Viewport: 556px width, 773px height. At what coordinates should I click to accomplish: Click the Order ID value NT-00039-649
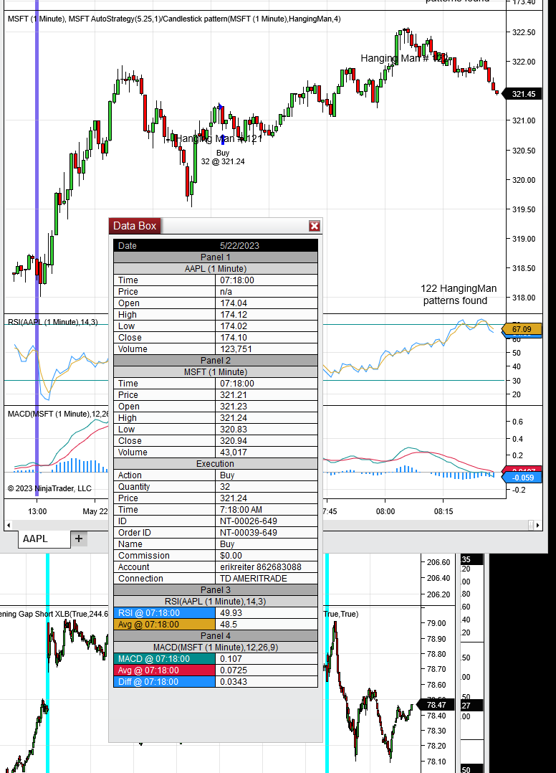(x=248, y=532)
